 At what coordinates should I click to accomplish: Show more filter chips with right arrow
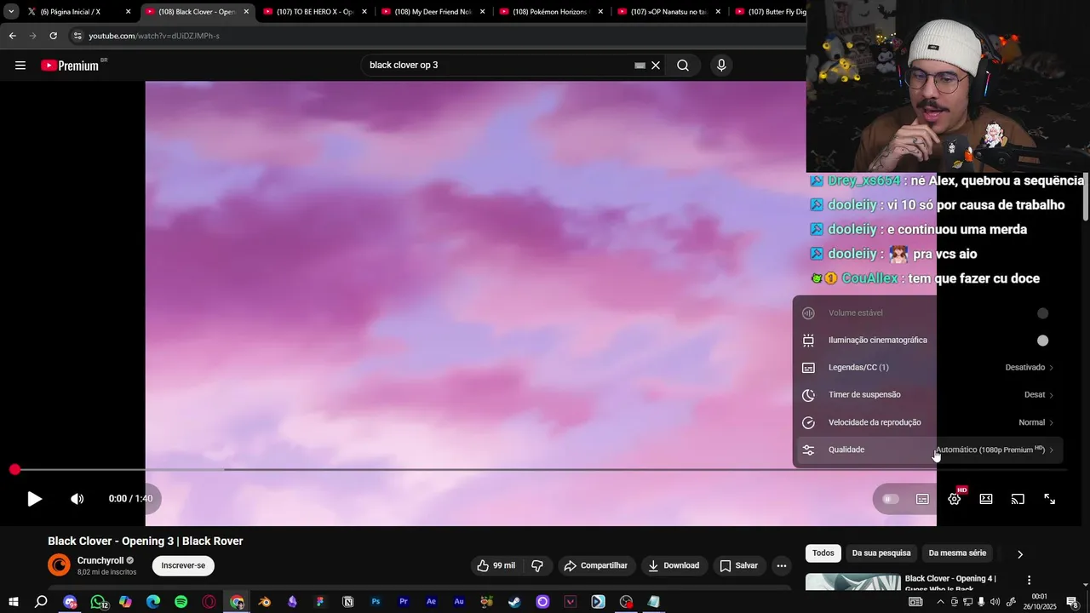tap(1020, 554)
